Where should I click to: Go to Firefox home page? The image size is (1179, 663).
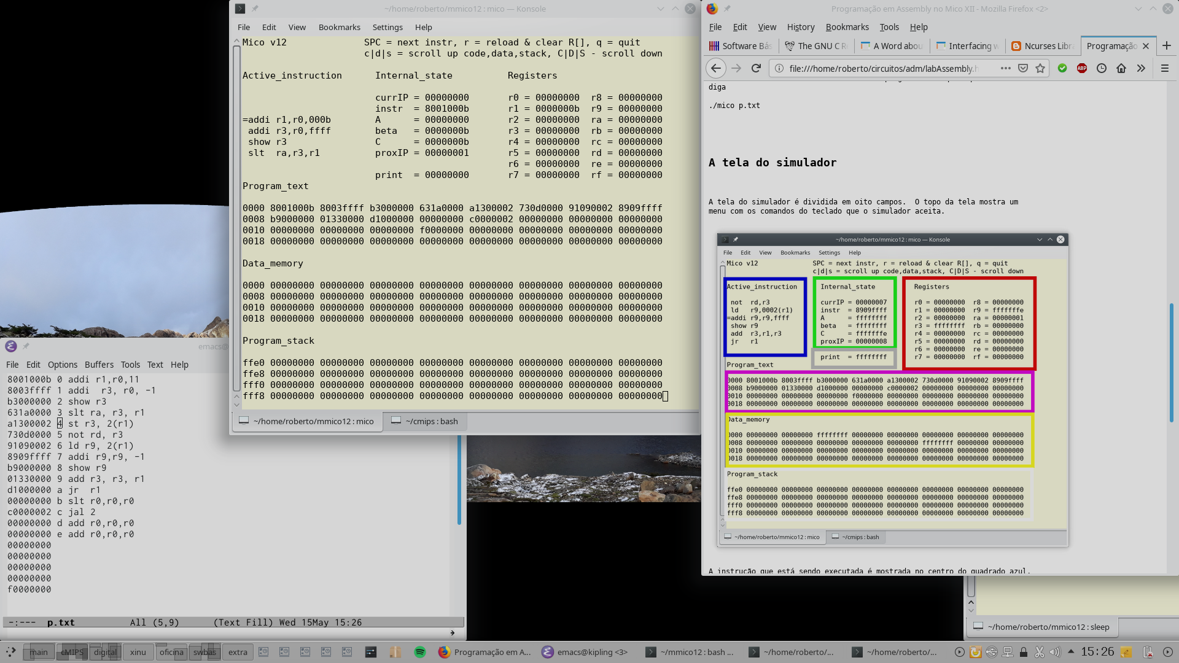[1121, 68]
